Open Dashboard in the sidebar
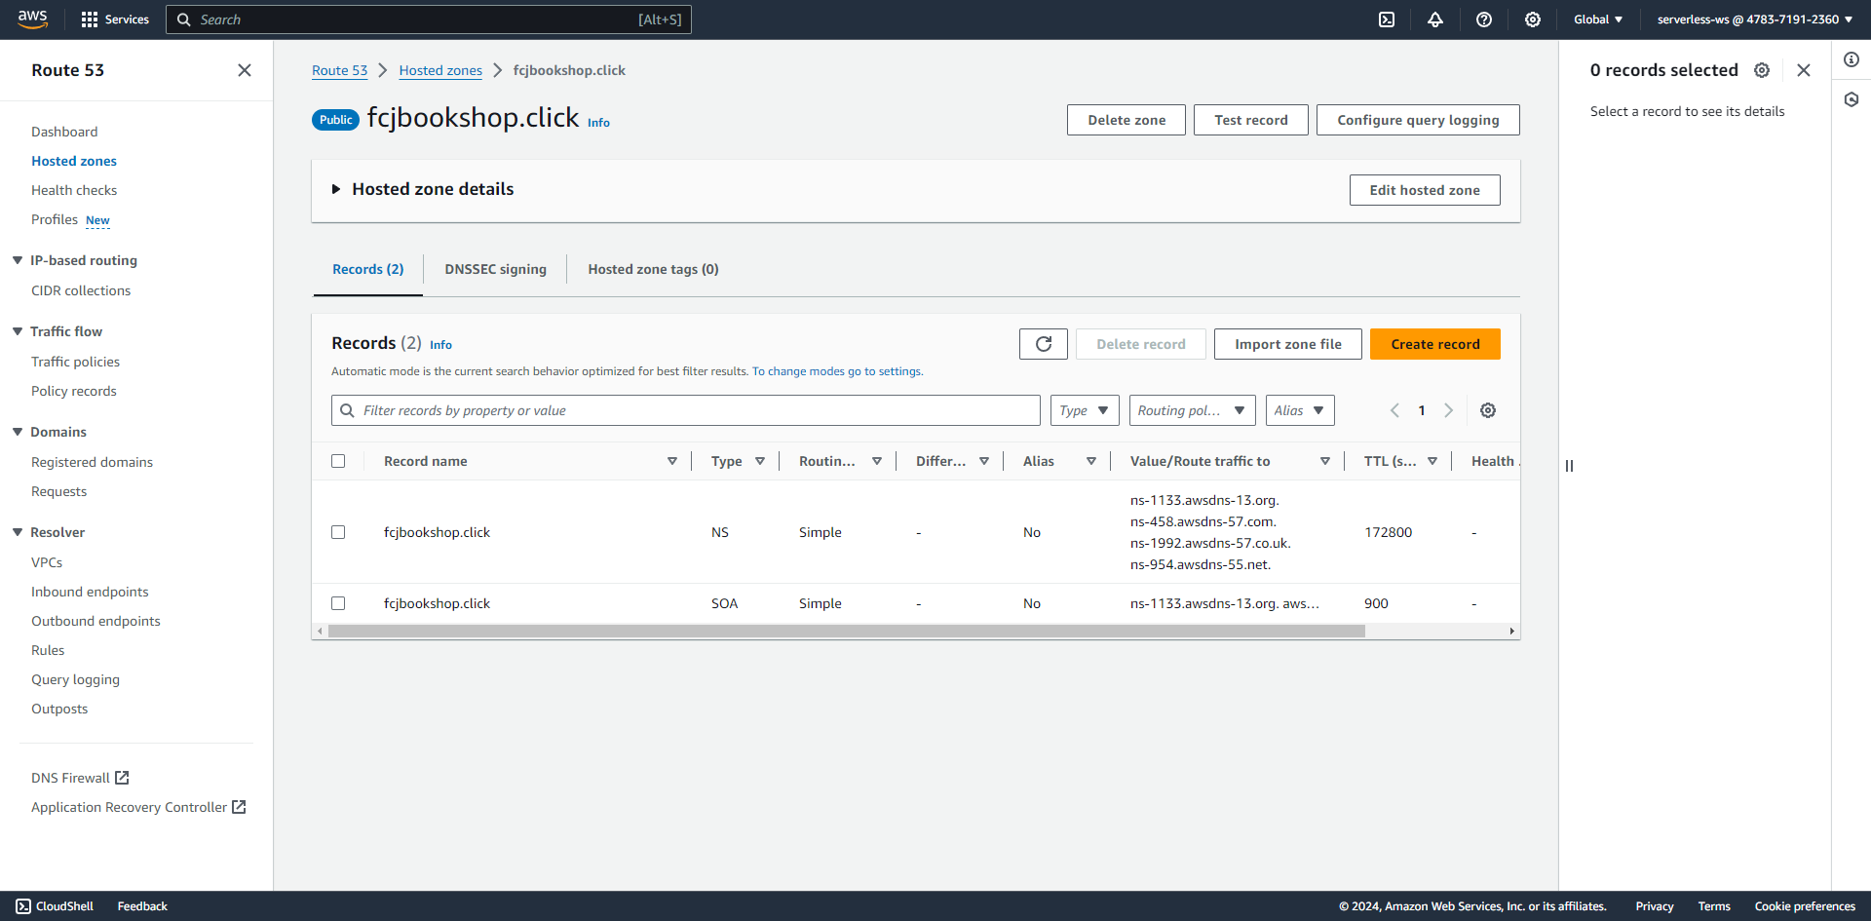The image size is (1871, 921). (64, 132)
